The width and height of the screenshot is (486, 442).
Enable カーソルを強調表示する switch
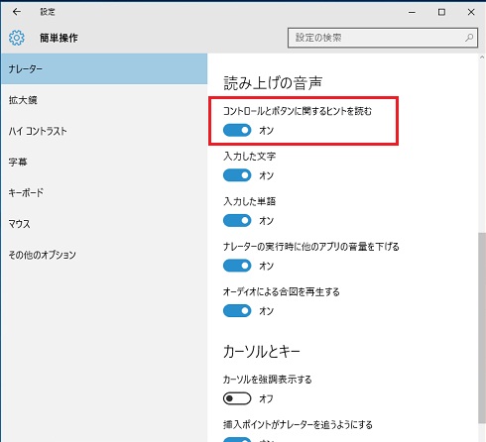pos(237,398)
